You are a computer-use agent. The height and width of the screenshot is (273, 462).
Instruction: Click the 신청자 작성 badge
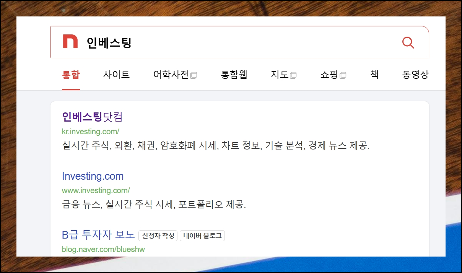click(158, 236)
